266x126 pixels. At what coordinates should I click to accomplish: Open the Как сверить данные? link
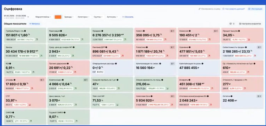point(234,9)
